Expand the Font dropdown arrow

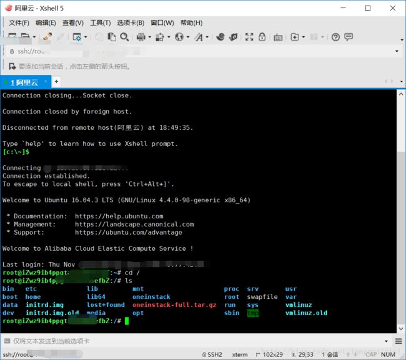click(207, 37)
